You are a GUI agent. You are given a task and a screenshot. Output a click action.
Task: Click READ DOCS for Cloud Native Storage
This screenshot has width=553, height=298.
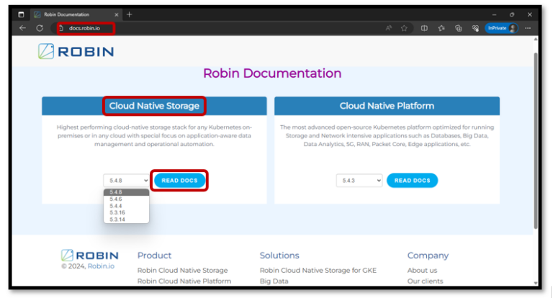pos(179,181)
